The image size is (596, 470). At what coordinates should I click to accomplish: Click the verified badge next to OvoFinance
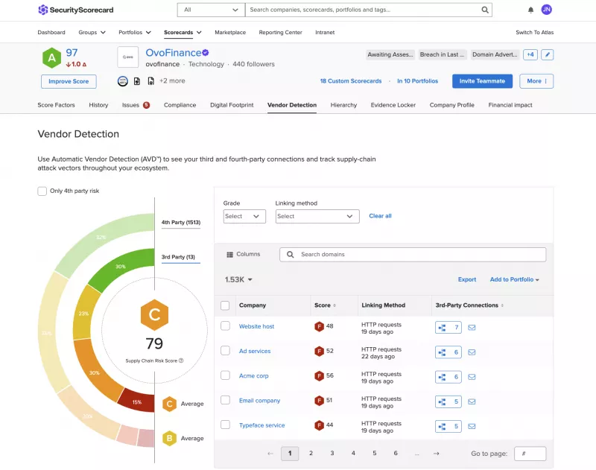pos(206,53)
